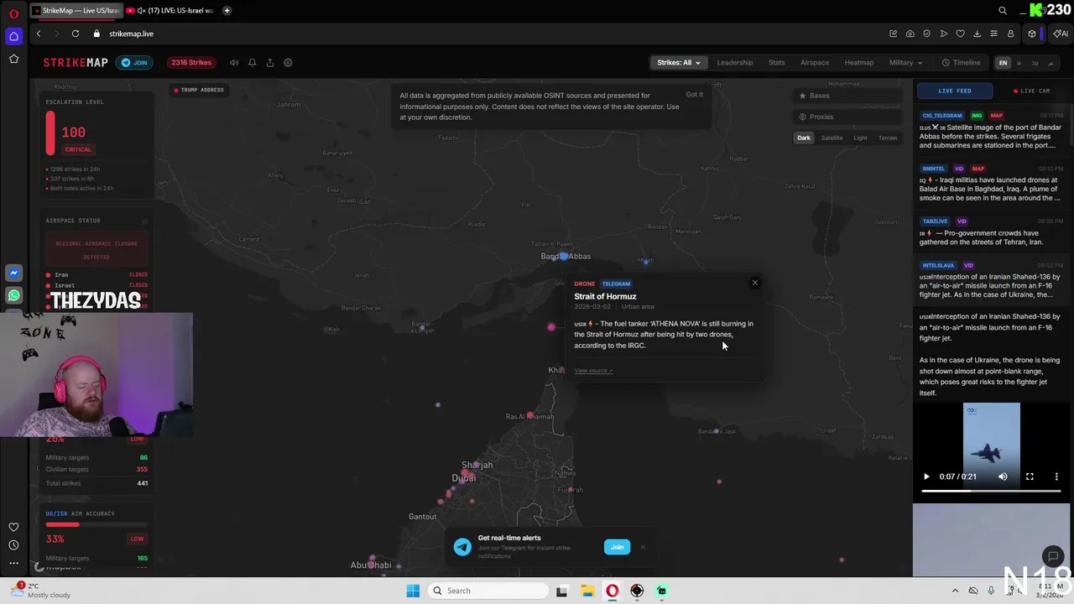1074x604 pixels.
Task: Open the Strikes: All dropdown
Action: point(678,63)
